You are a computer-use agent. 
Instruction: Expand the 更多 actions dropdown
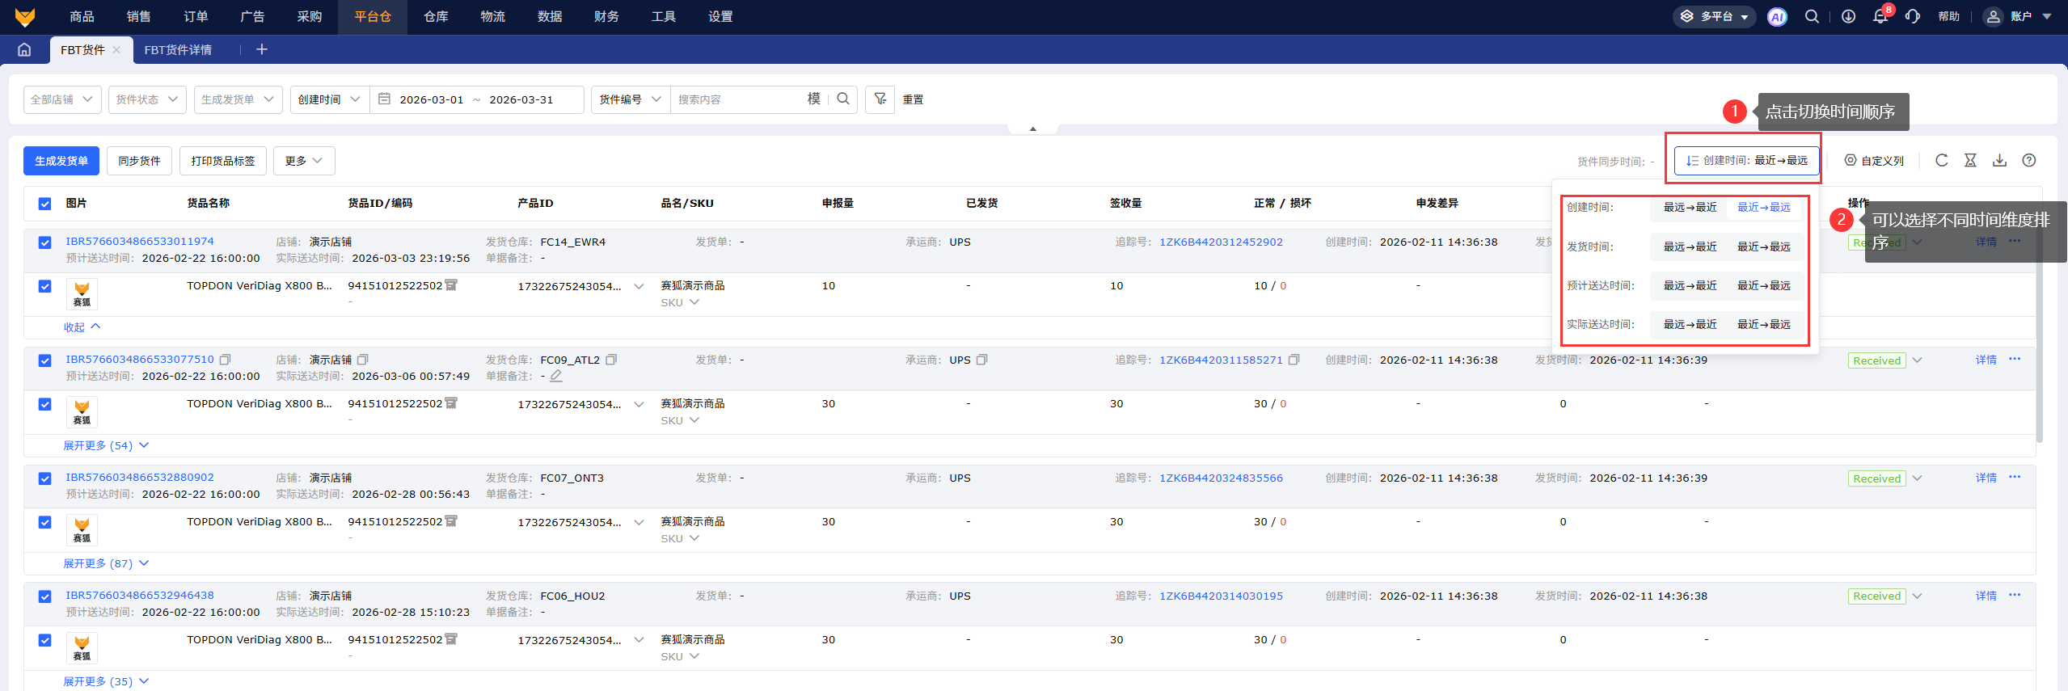pyautogui.click(x=303, y=161)
